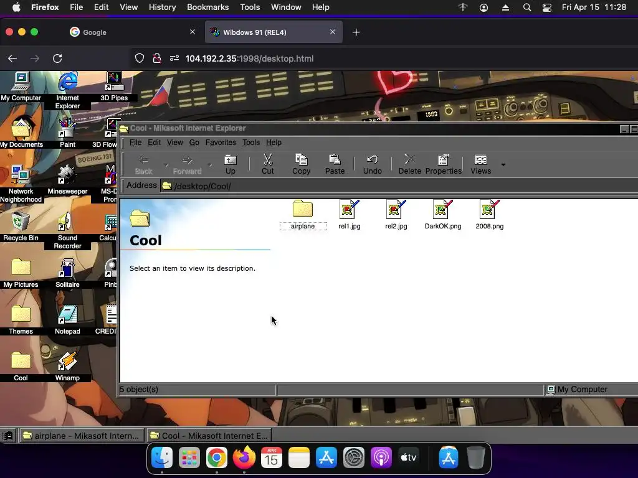This screenshot has width=638, height=478.
Task: Reload the current page
Action: click(x=57, y=59)
